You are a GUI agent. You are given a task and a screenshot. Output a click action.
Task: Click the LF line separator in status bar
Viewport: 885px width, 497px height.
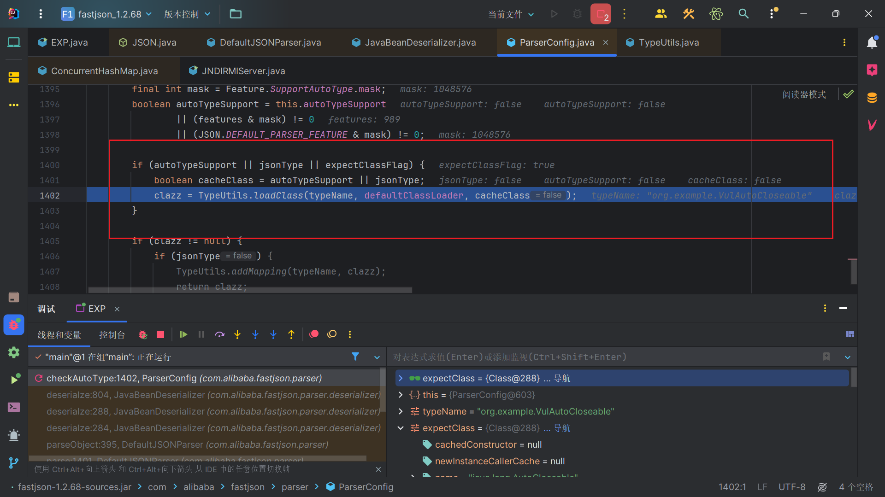tap(762, 487)
